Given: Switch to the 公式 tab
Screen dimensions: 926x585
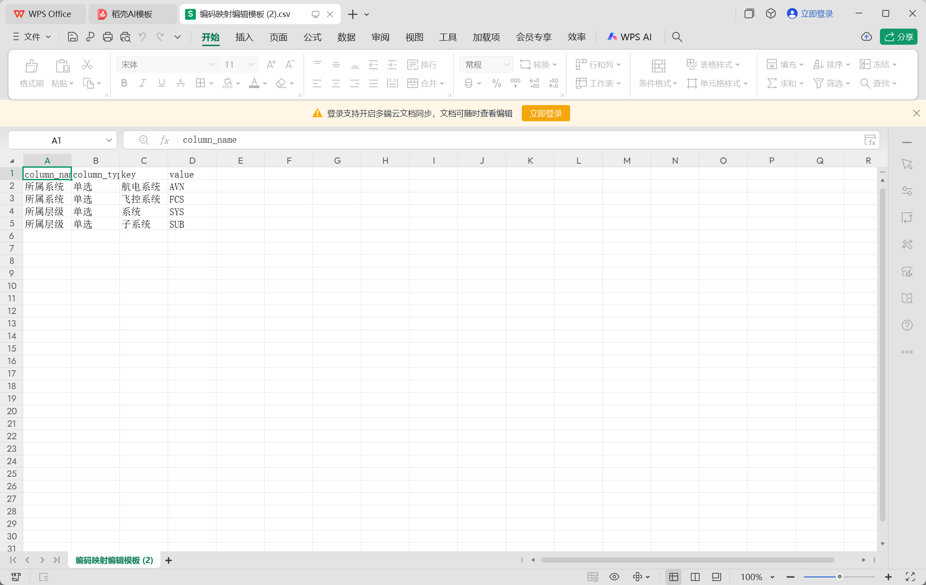Looking at the screenshot, I should (312, 37).
